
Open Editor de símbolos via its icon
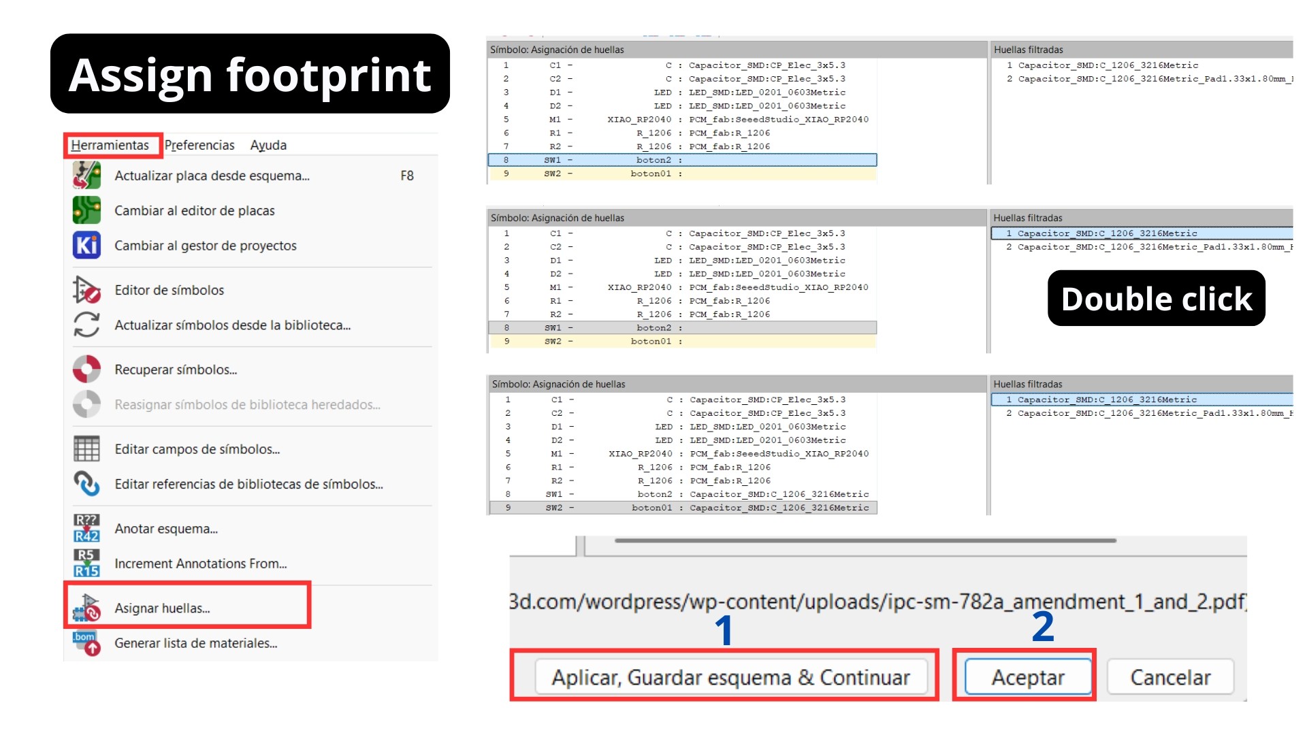tap(86, 290)
